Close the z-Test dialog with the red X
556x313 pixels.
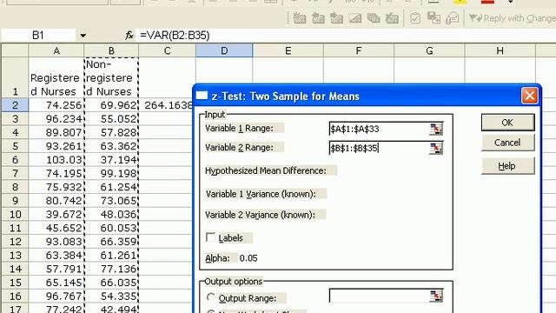[529, 96]
